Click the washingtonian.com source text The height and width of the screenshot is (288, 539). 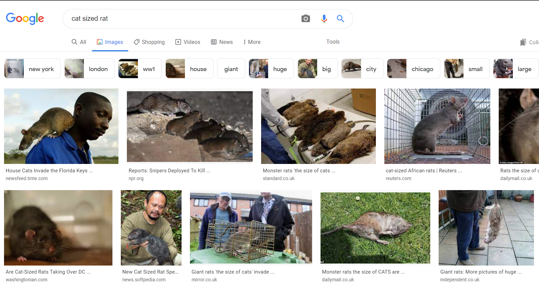pyautogui.click(x=27, y=280)
